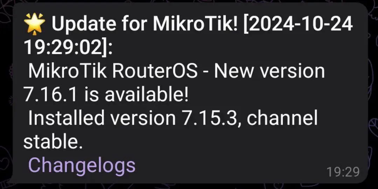Image resolution: width=378 pixels, height=189 pixels.
Task: Click the dash between RouterOS and New
Action: click(206, 72)
